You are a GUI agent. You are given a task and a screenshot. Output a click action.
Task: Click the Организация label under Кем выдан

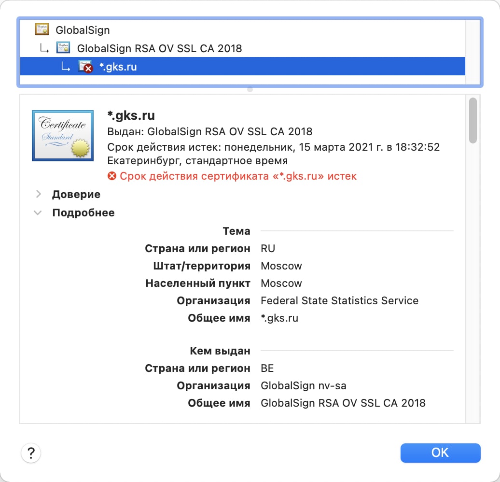click(x=213, y=385)
